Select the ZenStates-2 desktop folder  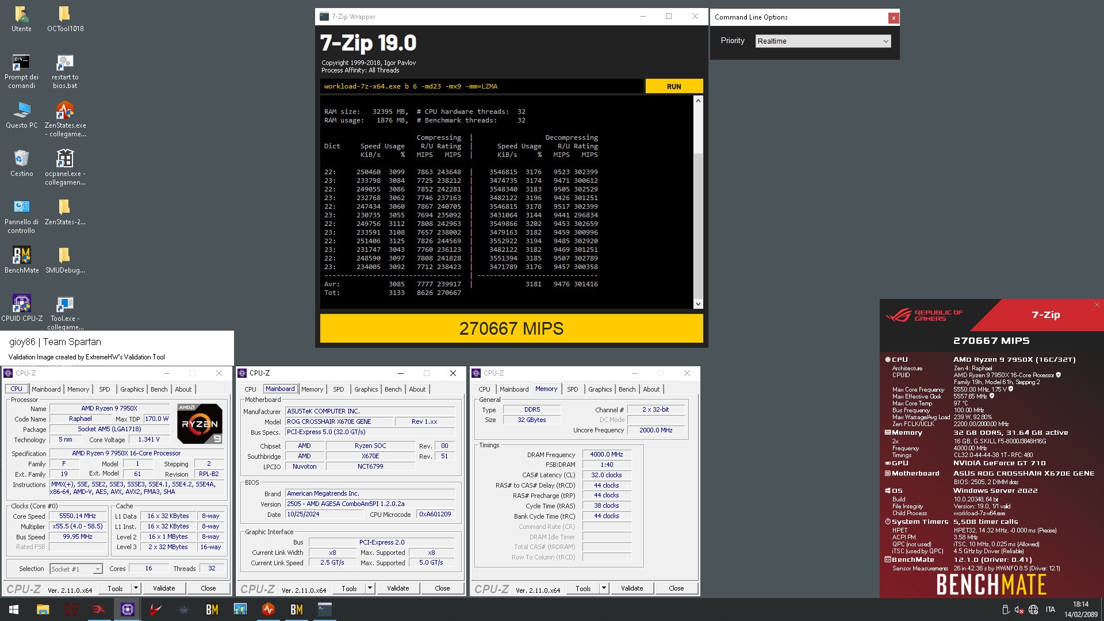65,212
